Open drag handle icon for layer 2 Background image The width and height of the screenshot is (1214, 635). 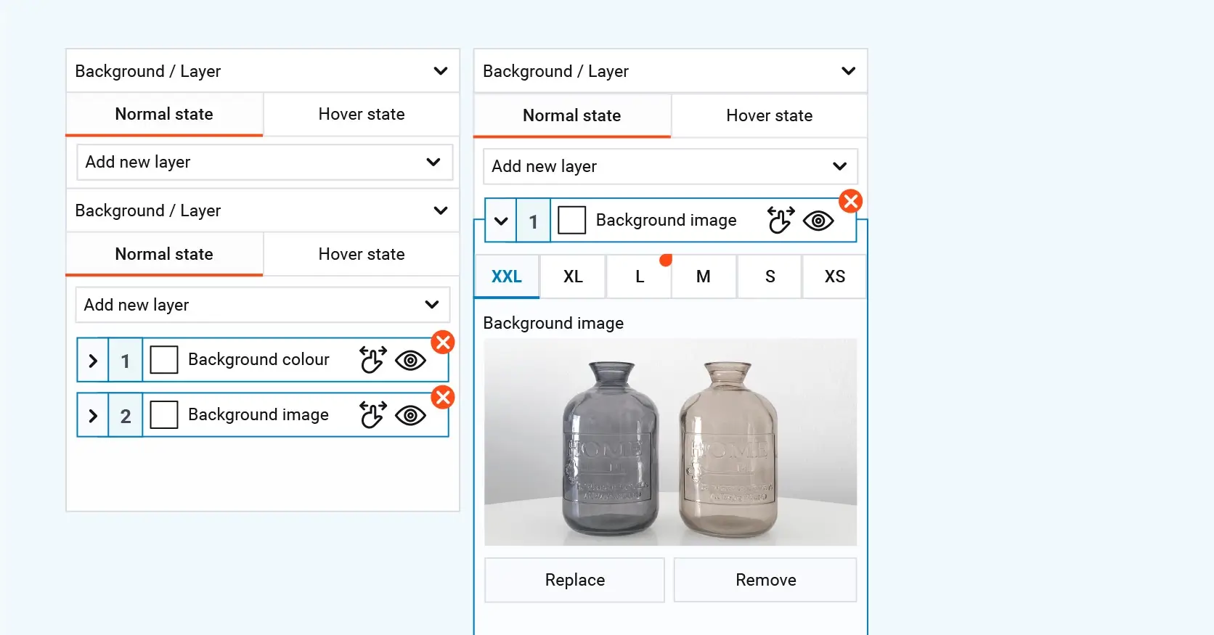(373, 414)
